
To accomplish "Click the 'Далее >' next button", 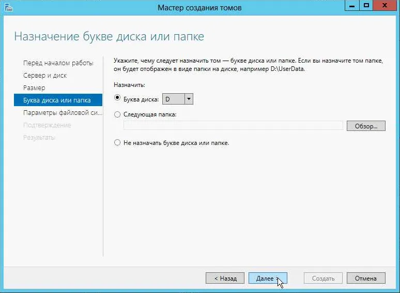I will coord(268,278).
